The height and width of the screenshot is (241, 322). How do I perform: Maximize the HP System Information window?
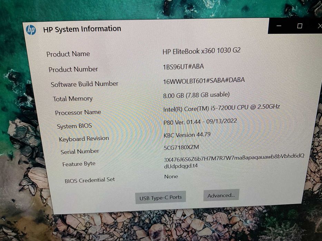click(300, 26)
